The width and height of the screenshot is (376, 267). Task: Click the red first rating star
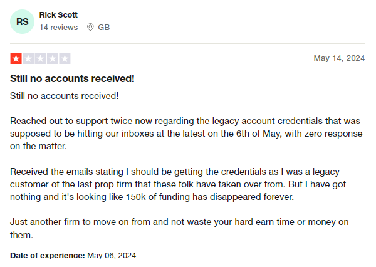point(16,58)
